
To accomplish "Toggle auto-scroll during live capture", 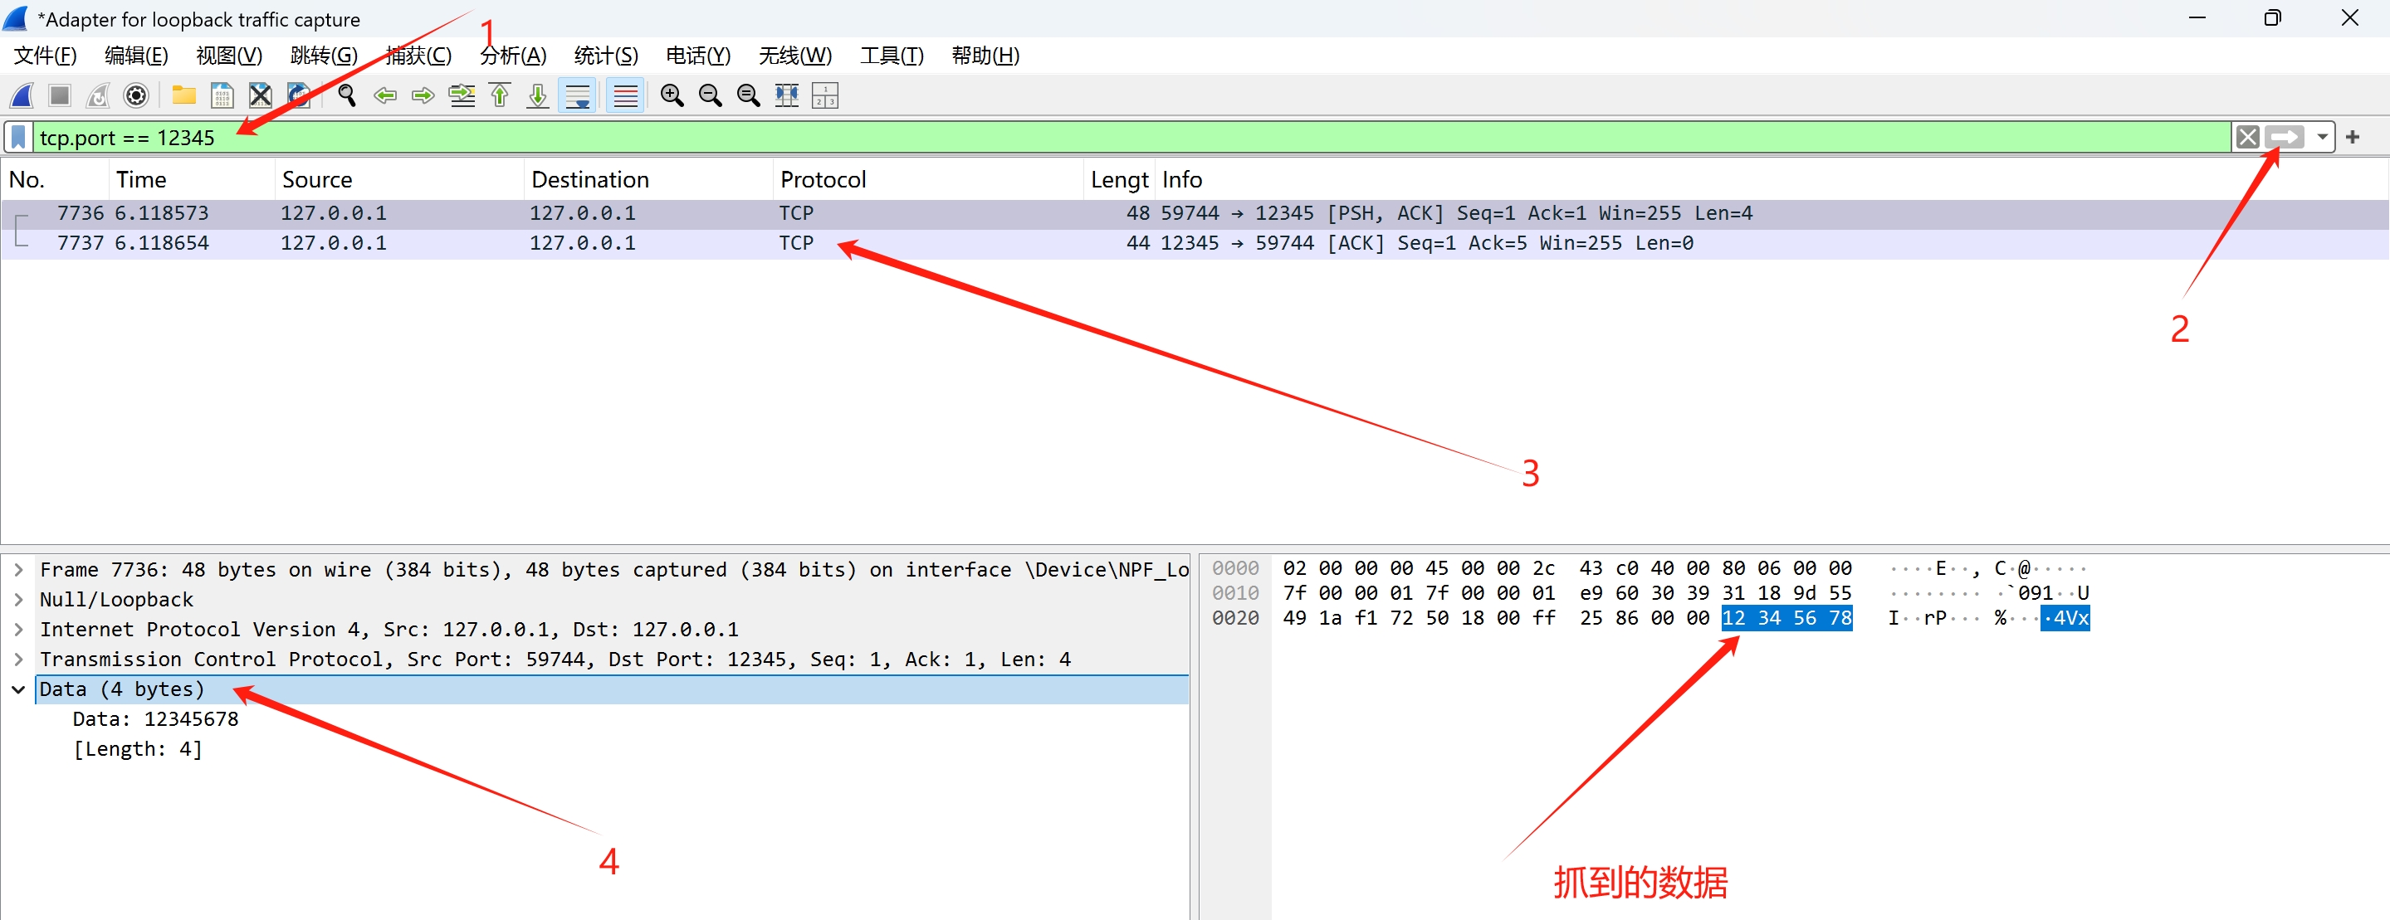I will tap(577, 95).
